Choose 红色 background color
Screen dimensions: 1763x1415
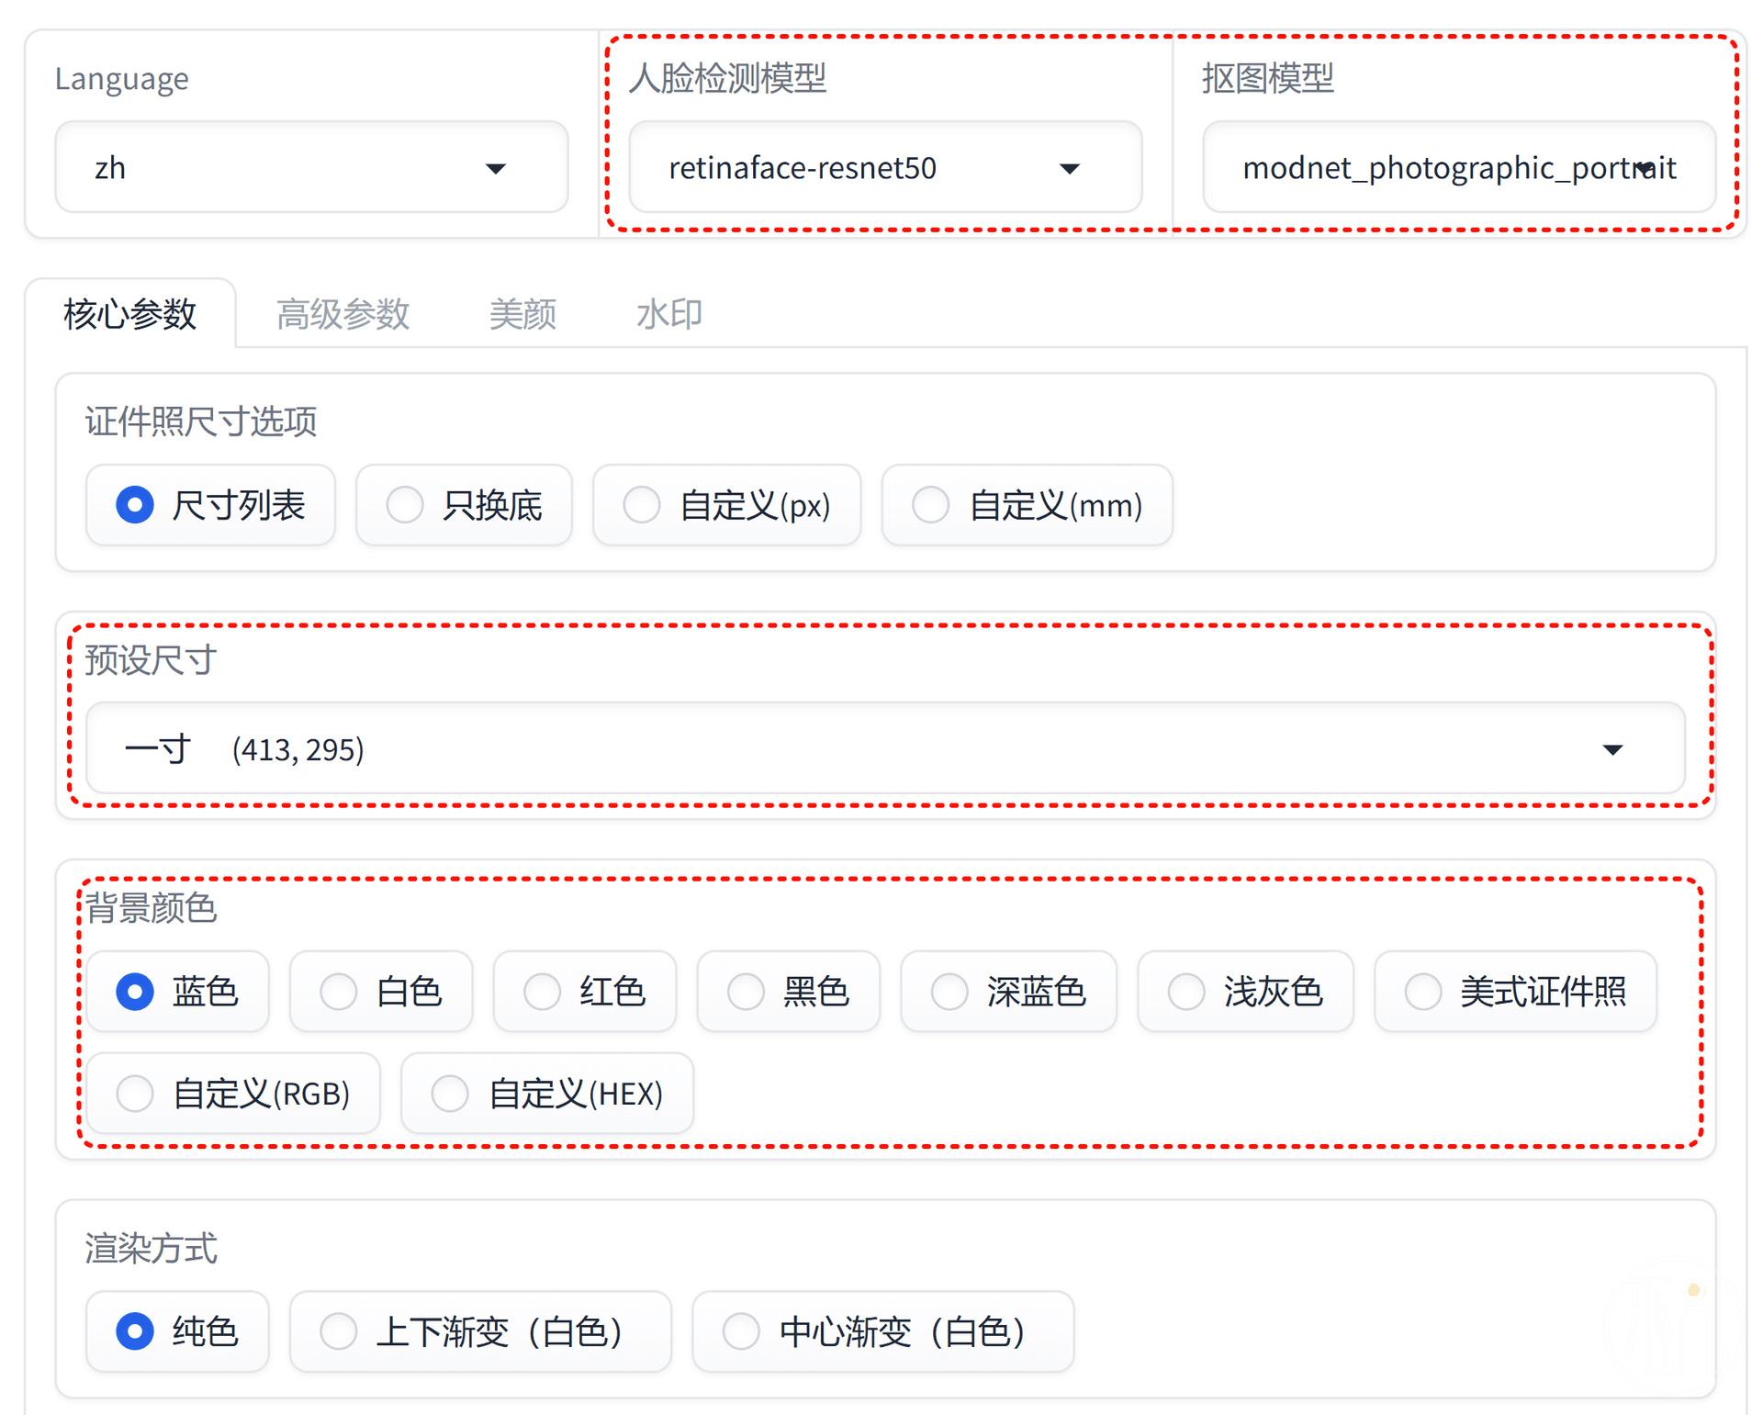coord(585,992)
